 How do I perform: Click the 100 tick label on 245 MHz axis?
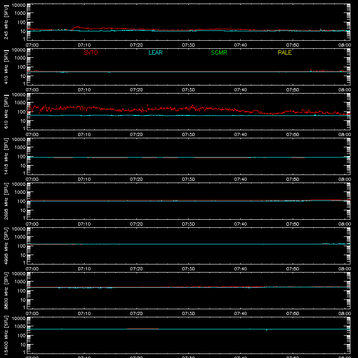pos(21,22)
